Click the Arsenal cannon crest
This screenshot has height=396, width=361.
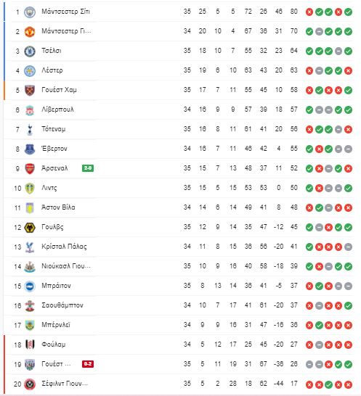[30, 168]
